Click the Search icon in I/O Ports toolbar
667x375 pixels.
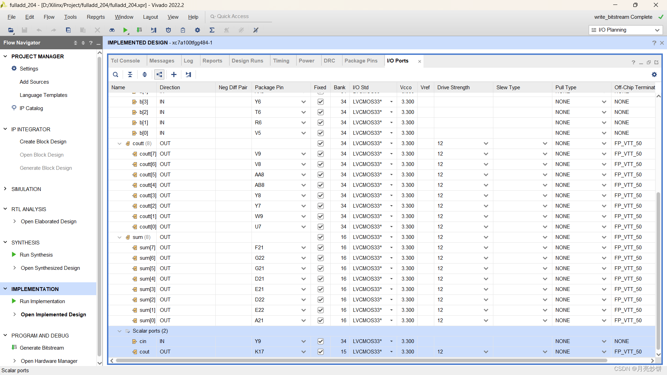(x=115, y=74)
